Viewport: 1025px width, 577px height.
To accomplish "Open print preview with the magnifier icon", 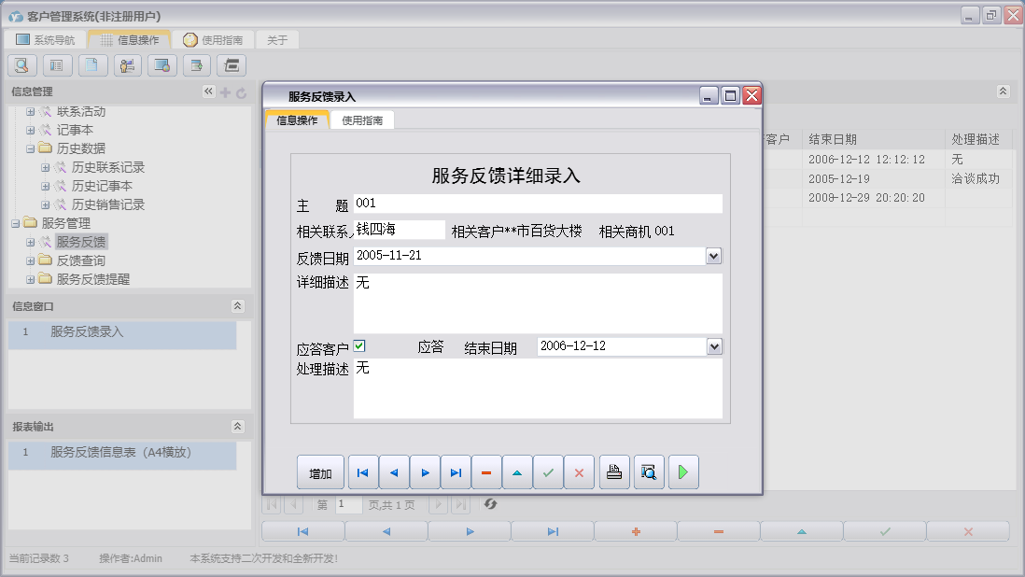I will coord(648,473).
